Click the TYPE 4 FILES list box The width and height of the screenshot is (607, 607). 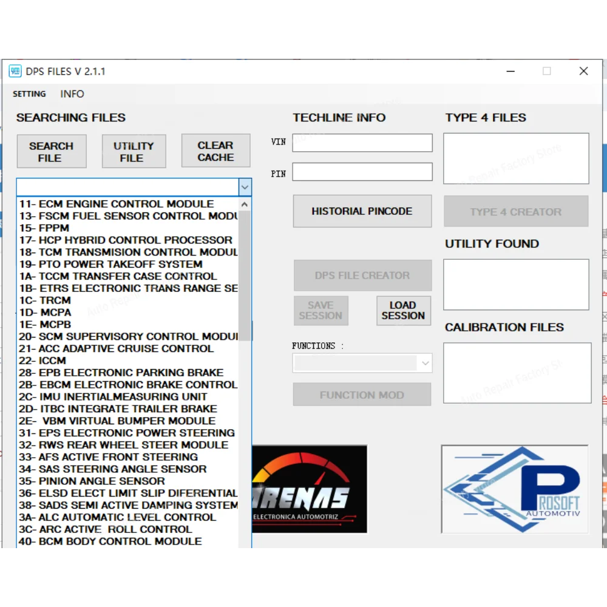[516, 158]
